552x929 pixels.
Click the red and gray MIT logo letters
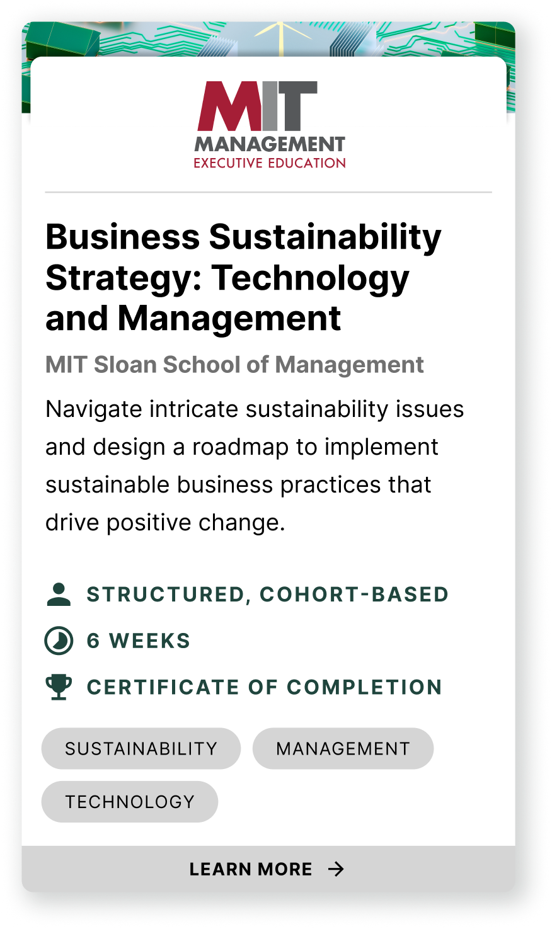[x=258, y=106]
